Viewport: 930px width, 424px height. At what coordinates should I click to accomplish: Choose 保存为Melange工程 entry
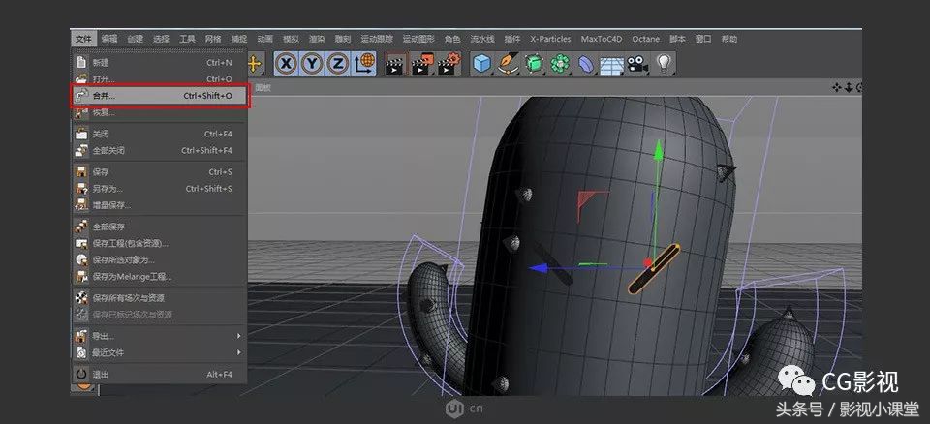coord(159,276)
